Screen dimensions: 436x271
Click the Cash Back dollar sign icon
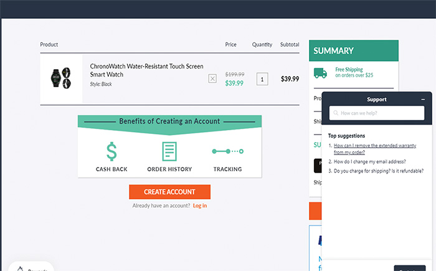[x=111, y=151]
